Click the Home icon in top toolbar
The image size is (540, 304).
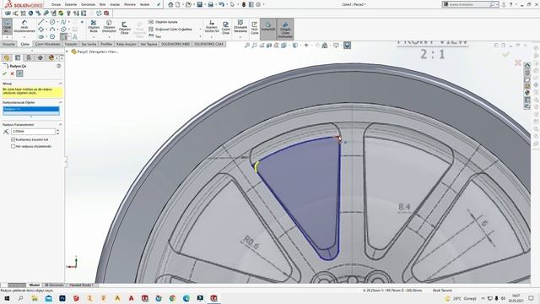pyautogui.click(x=170, y=4)
